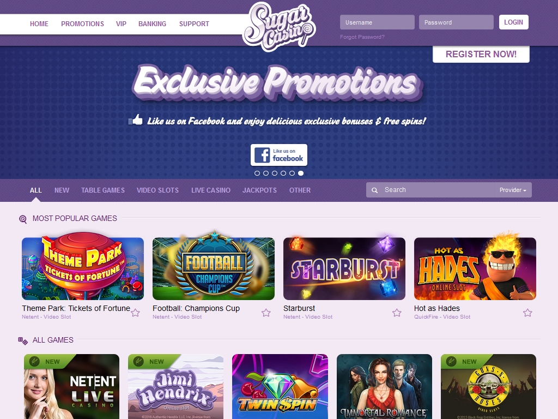Add Hot as Hades to favorites
Screen dimensions: 558x419
click(527, 313)
